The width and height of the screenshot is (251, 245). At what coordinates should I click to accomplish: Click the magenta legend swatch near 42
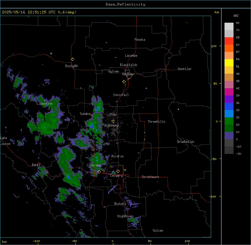click(x=229, y=92)
